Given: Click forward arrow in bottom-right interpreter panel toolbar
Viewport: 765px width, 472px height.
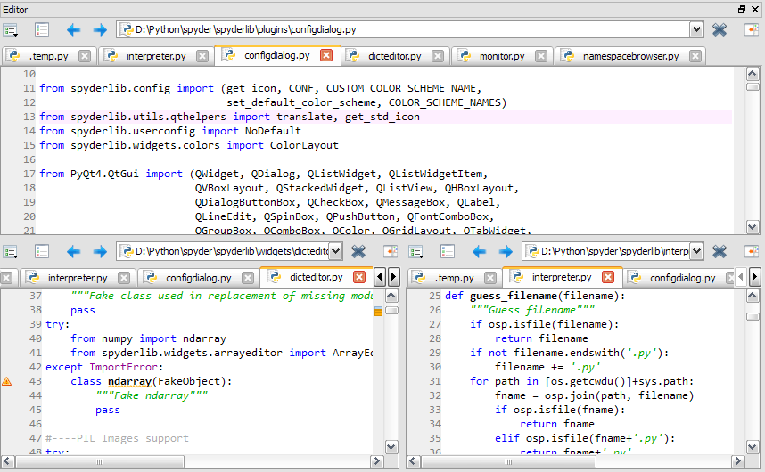Looking at the screenshot, I should (x=506, y=252).
